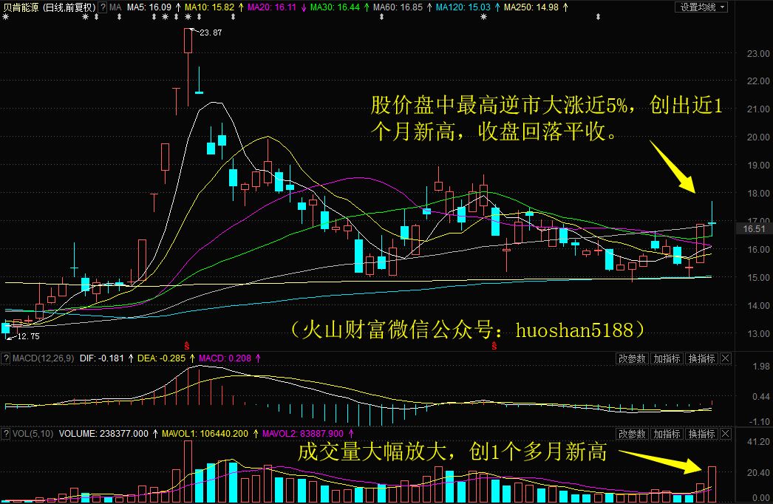This screenshot has width=773, height=504.
Task: Click the MACD(12,26,9) indicator name
Action: point(44,358)
